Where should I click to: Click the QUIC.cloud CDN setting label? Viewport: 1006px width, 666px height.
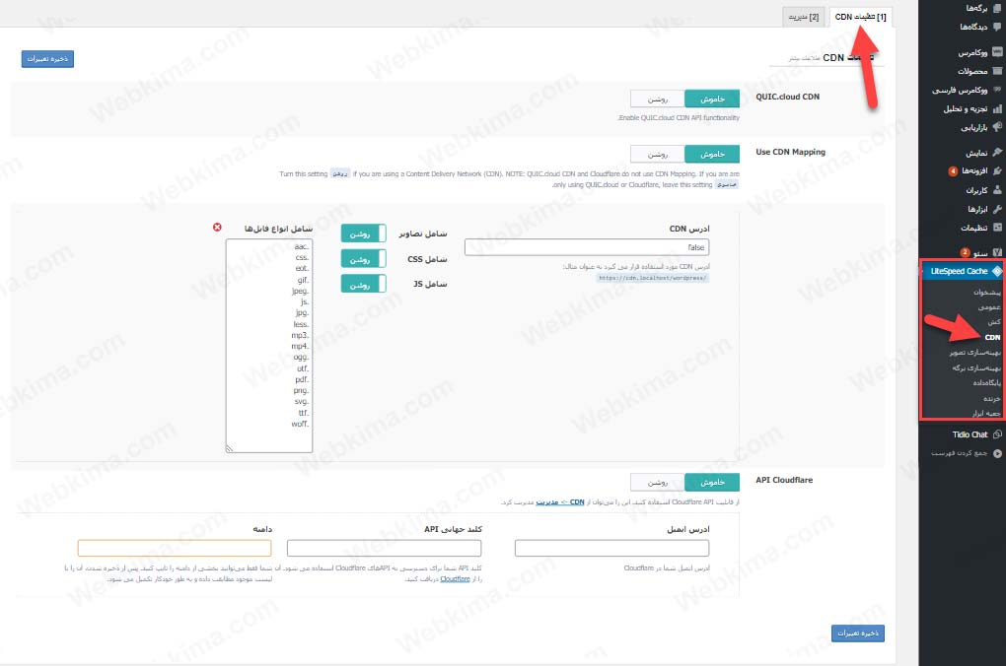[x=788, y=97]
